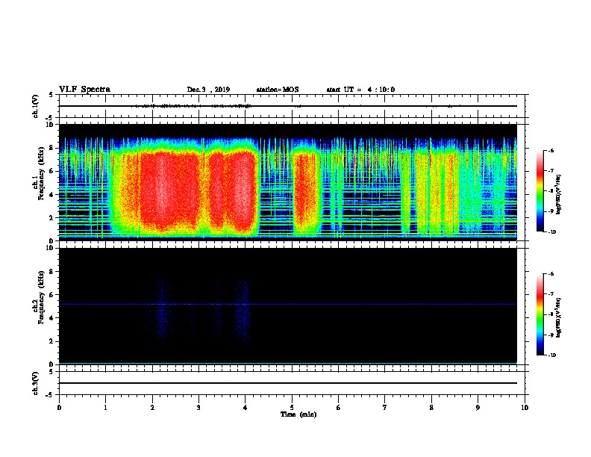Viewport: 591px width, 457px height.
Task: Click the ch.1 voltage waveform trace
Action: [x=287, y=106]
